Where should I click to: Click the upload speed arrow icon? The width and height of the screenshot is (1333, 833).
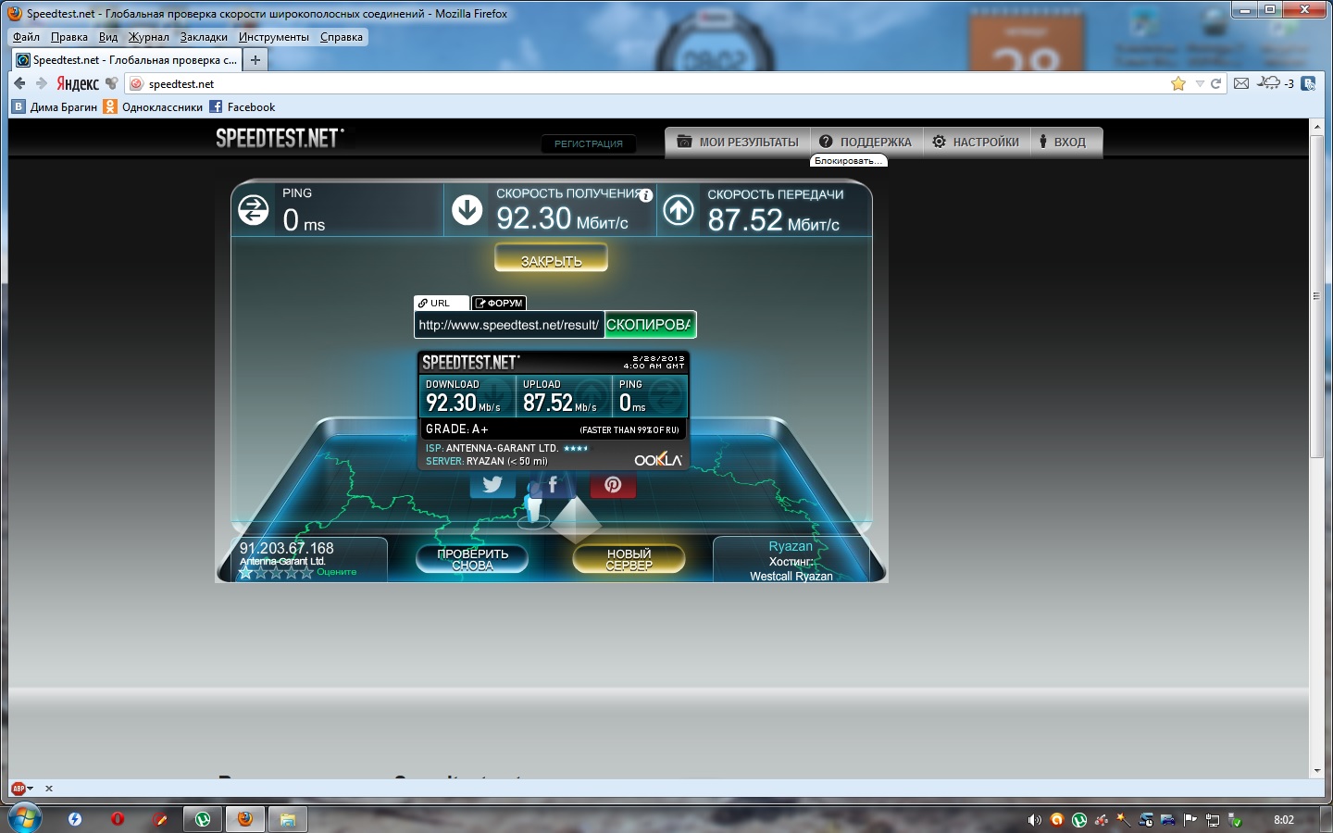coord(679,210)
